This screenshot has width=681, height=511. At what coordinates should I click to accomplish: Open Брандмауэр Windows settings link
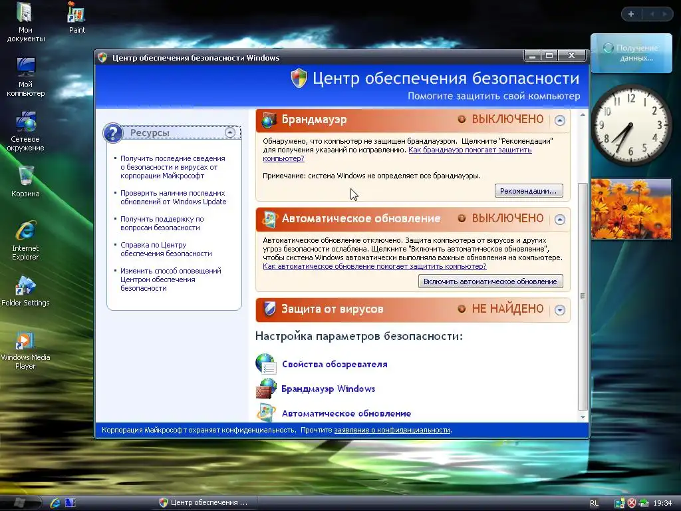coord(328,389)
